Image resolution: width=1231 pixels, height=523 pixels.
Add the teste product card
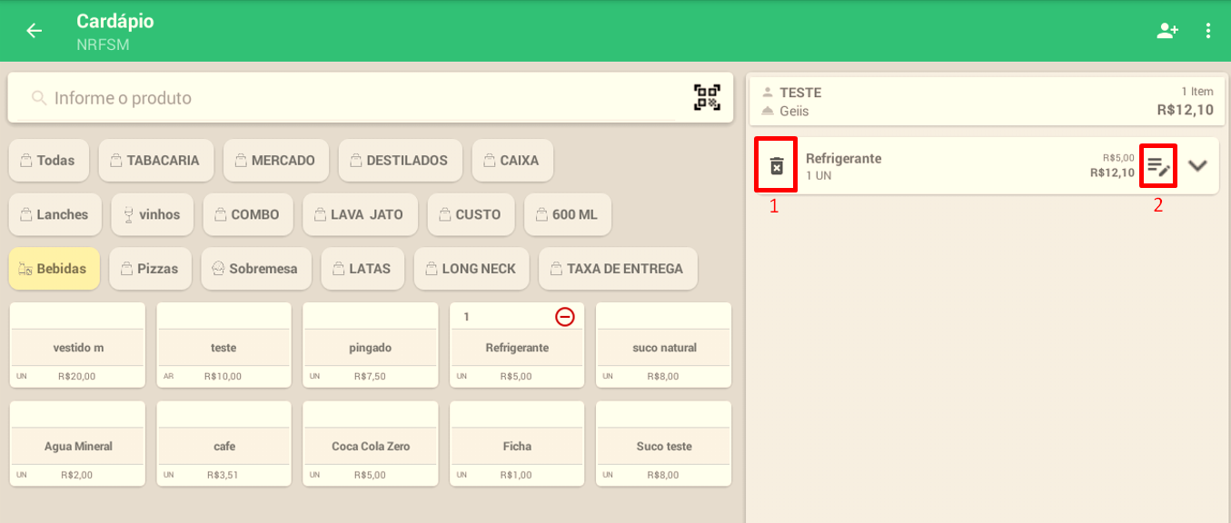click(224, 345)
